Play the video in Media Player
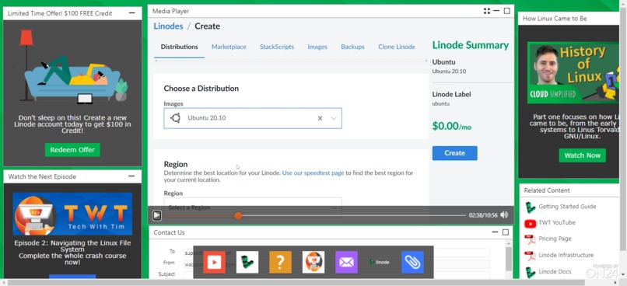 (x=157, y=215)
